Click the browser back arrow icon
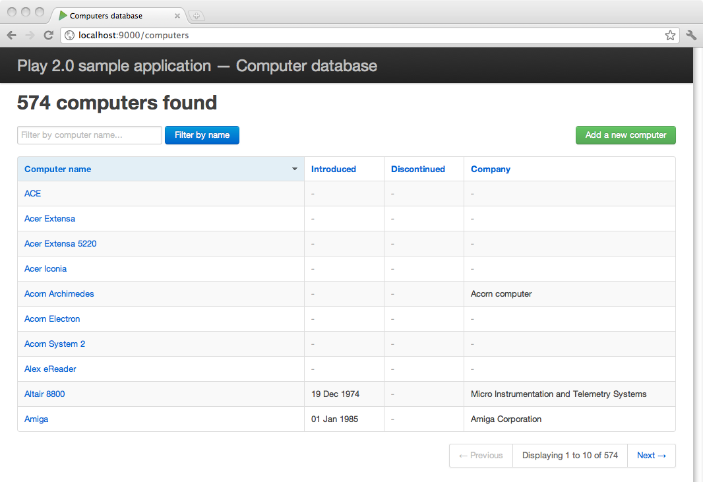Viewport: 703px width, 482px height. 11,36
